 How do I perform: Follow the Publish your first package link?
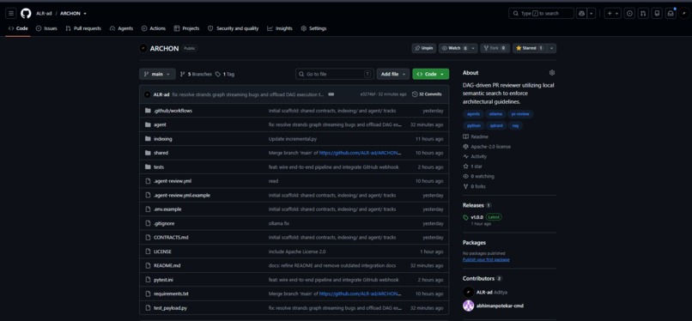[486, 260]
